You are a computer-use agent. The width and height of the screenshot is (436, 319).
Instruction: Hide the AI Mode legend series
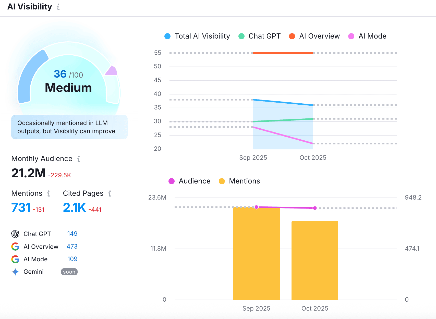(367, 36)
